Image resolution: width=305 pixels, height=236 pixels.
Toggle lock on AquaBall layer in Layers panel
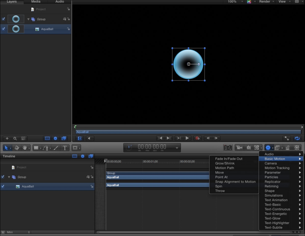point(69,29)
